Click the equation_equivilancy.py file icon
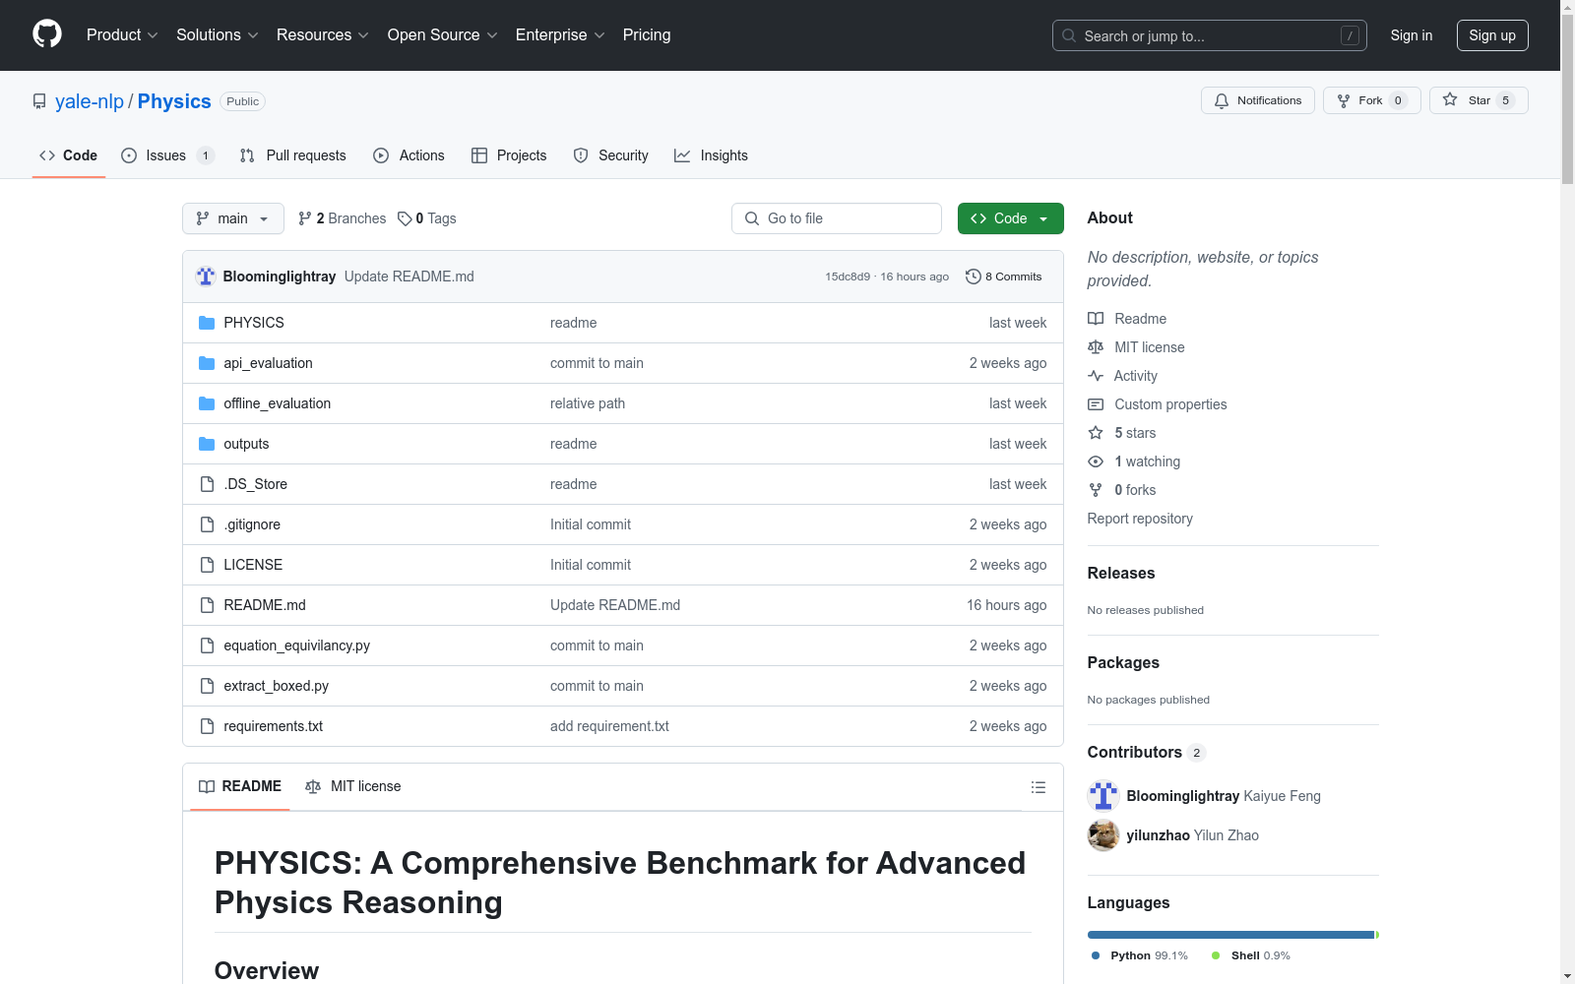Screen dimensions: 1575x984 207,646
